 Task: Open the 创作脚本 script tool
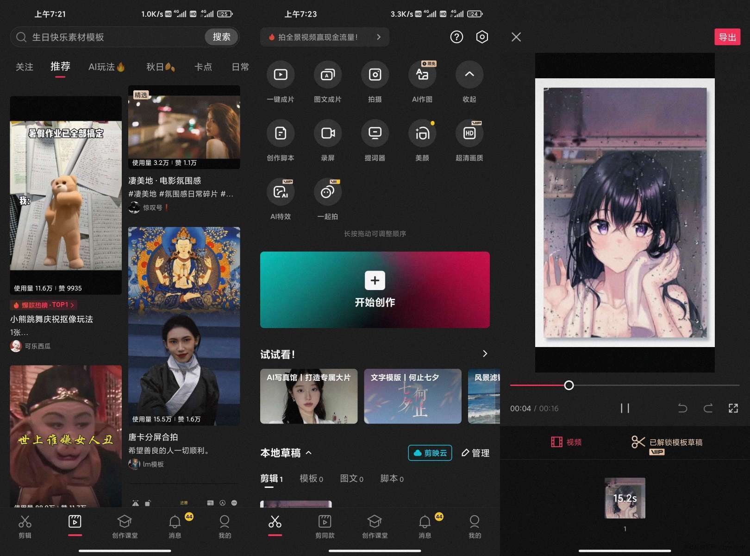(x=281, y=140)
